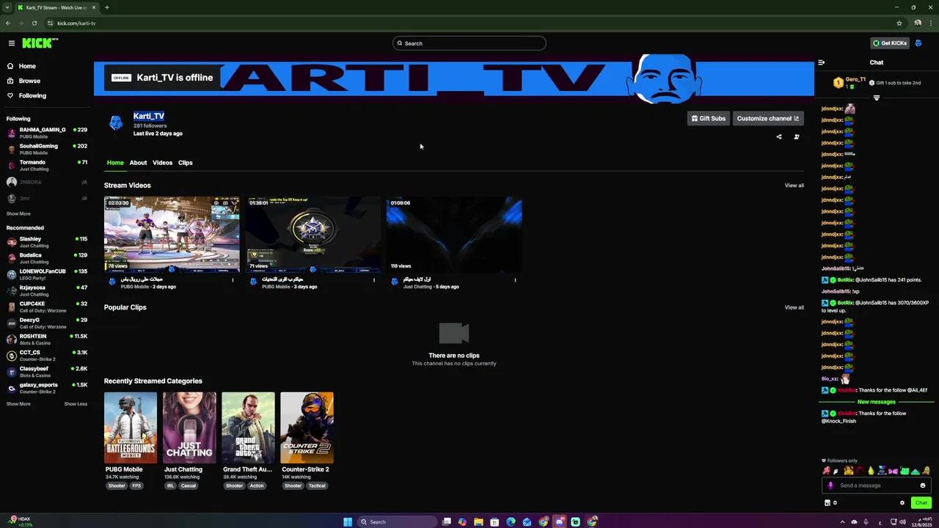This screenshot has height=528, width=939.
Task: Click the browser address bar
Action: point(469,23)
